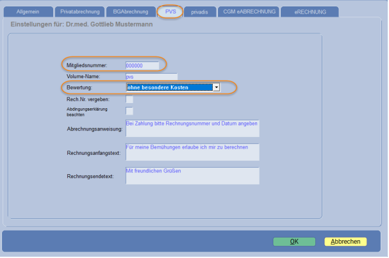The width and height of the screenshot is (389, 258).
Task: Click the Rechnungsendetext text box
Action: (192, 175)
